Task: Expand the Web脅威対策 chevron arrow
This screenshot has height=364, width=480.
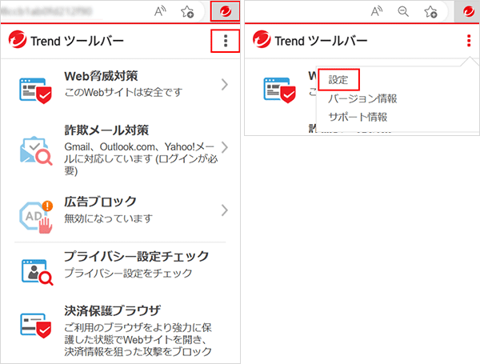Action: [x=225, y=84]
